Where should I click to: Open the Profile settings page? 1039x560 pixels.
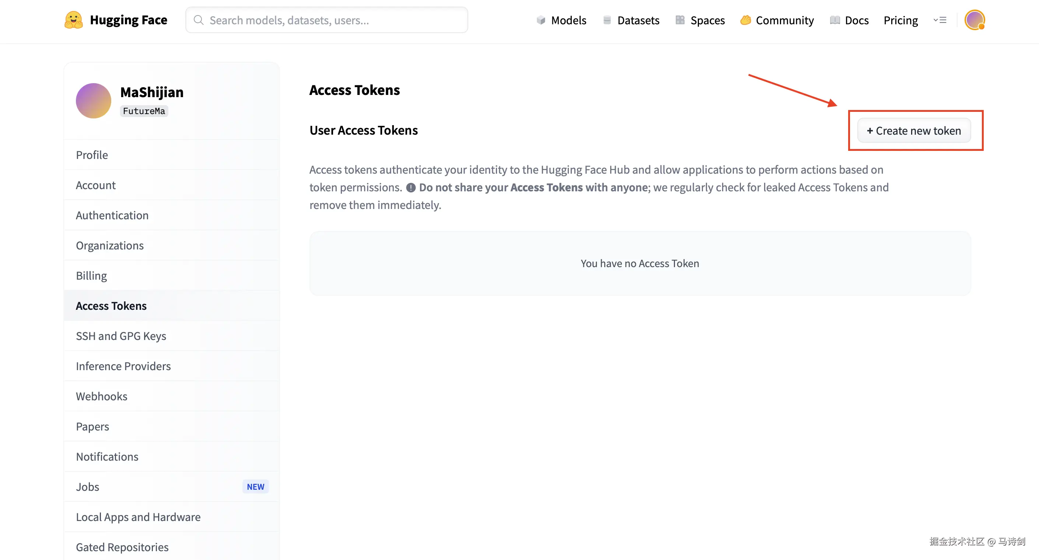(x=92, y=155)
